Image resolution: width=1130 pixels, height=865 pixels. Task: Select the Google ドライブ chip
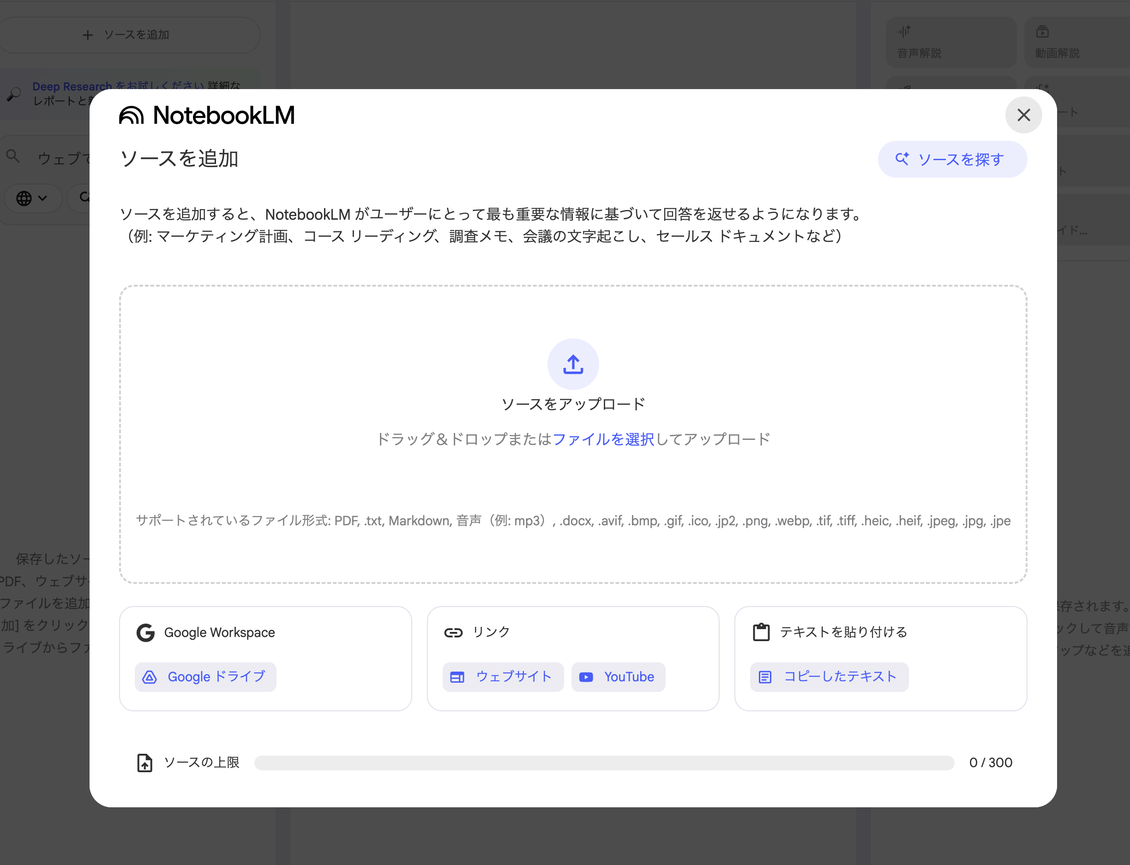(x=205, y=677)
